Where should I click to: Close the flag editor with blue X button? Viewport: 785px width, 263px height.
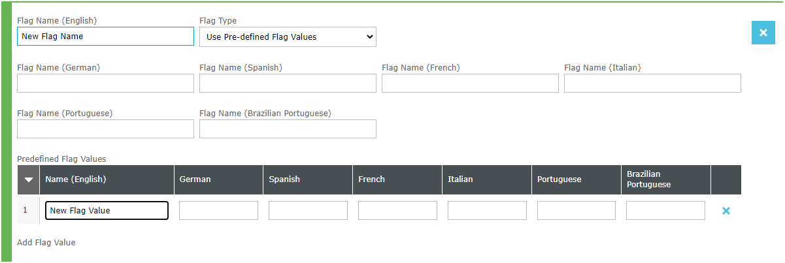coord(763,33)
